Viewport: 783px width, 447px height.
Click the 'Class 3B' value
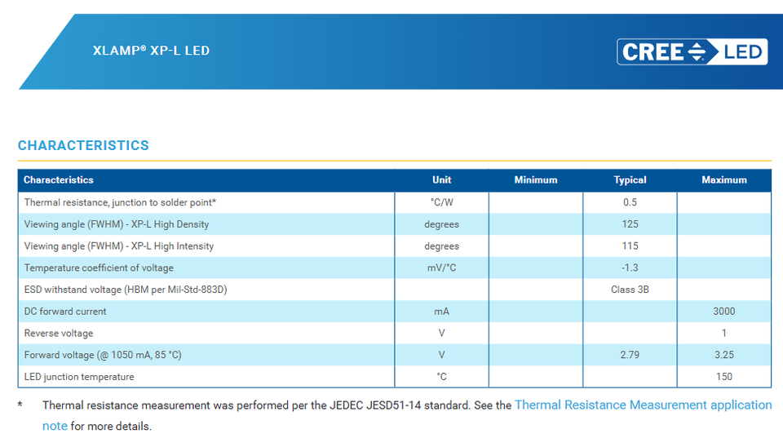tap(630, 290)
